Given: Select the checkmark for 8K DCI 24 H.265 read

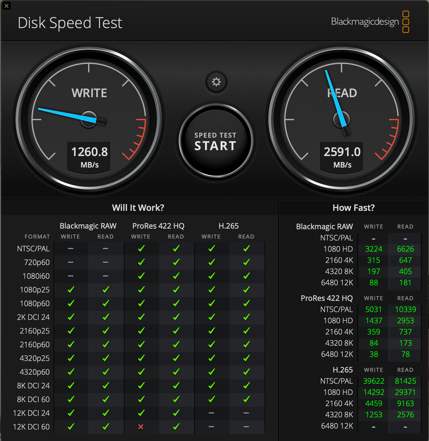Looking at the screenshot, I should pyautogui.click(x=246, y=386).
